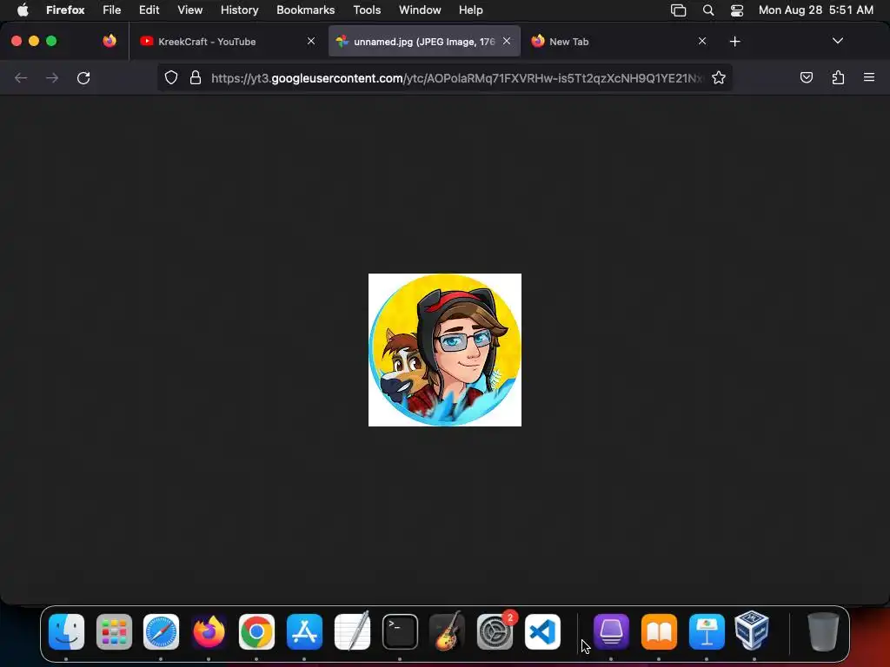Open the View menu

190,10
